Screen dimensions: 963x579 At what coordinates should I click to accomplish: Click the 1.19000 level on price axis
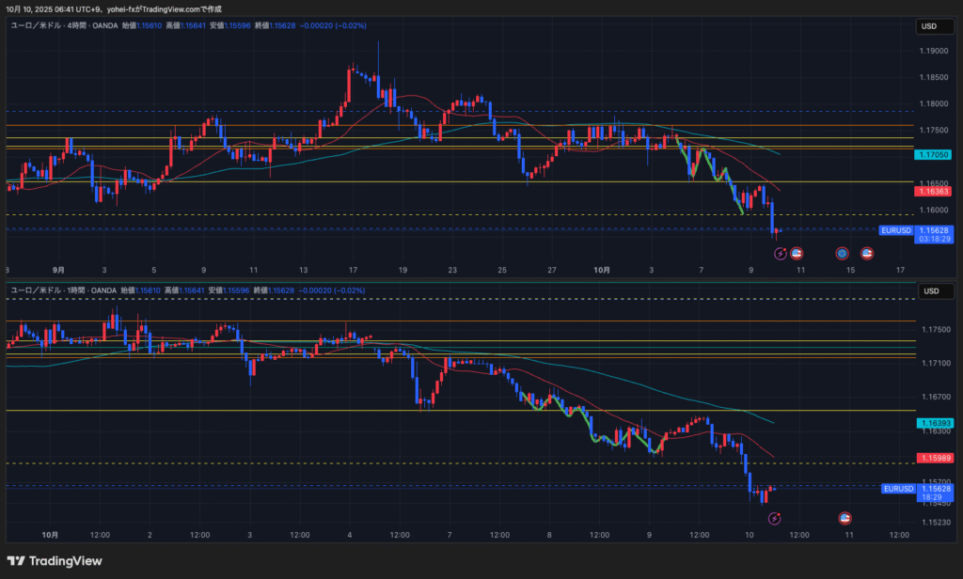(934, 51)
